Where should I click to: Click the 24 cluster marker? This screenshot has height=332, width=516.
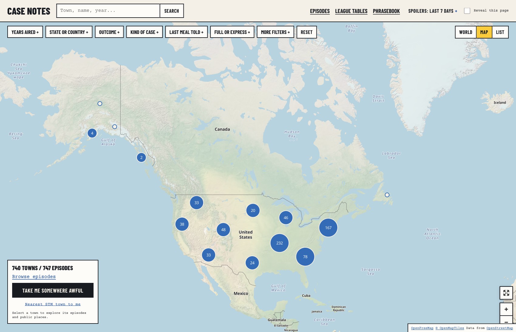point(252,263)
